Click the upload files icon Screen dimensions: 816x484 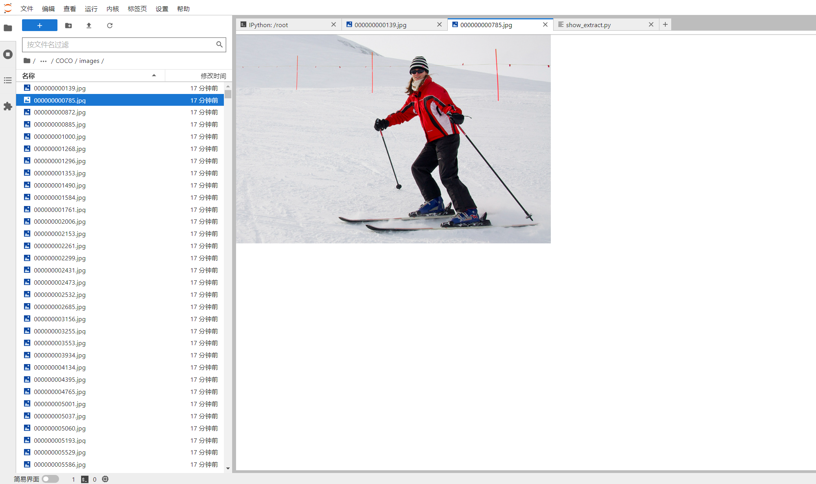click(89, 25)
